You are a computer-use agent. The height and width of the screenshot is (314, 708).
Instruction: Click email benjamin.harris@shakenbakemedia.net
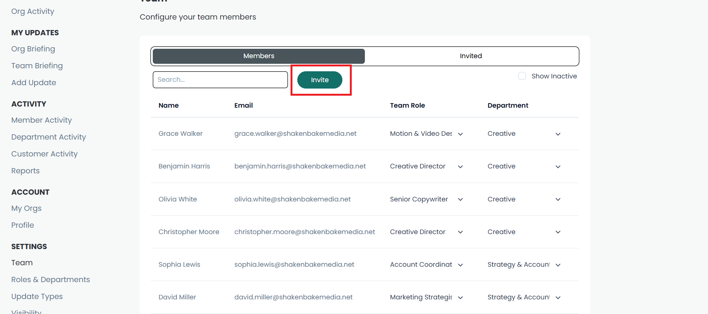300,166
